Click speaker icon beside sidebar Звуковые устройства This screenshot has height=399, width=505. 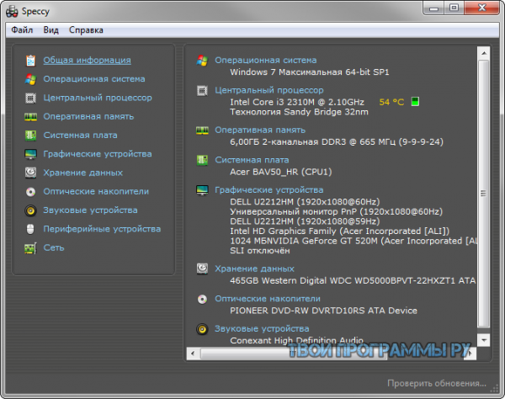pyautogui.click(x=30, y=210)
